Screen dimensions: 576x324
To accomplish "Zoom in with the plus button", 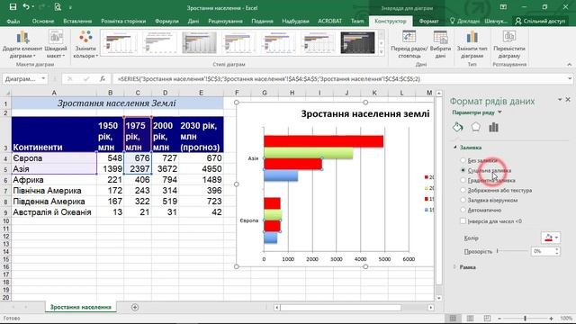I will coord(551,319).
